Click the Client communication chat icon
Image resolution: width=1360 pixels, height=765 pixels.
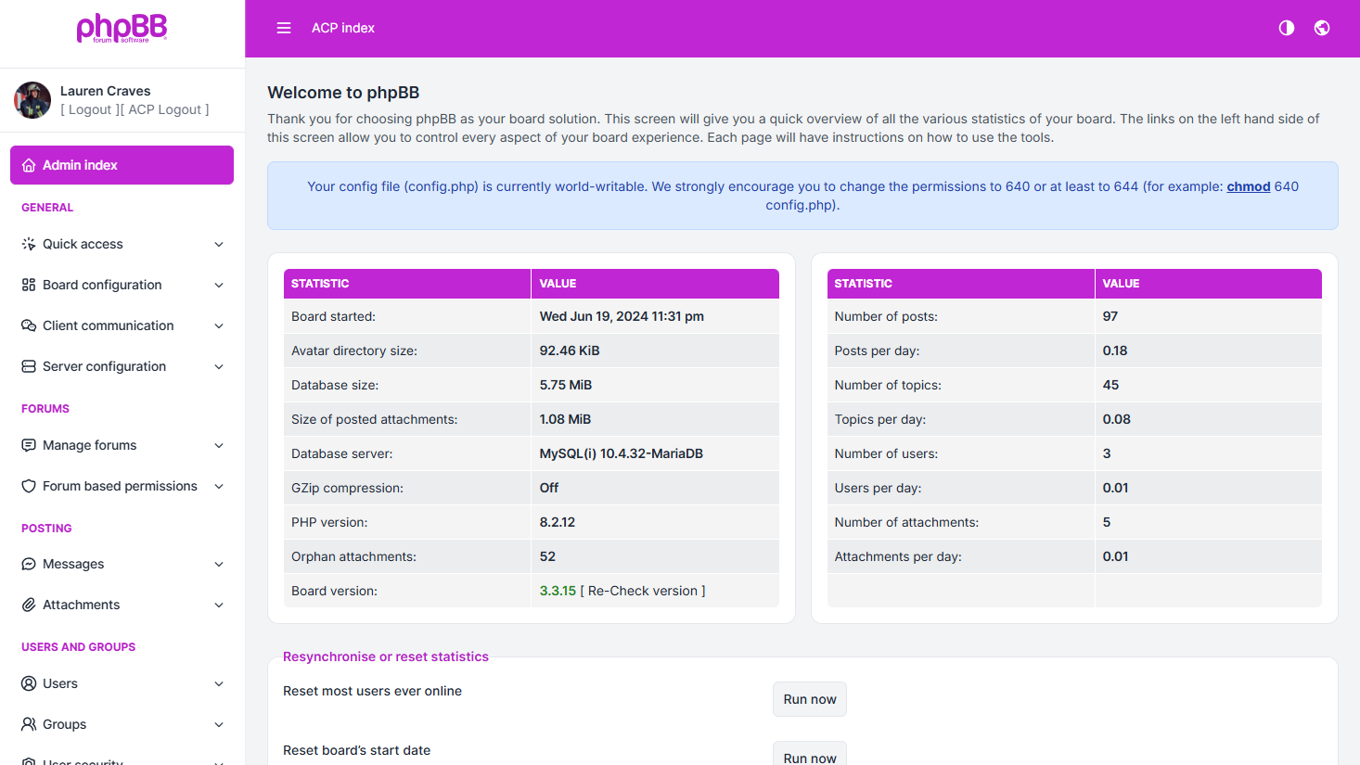point(29,325)
